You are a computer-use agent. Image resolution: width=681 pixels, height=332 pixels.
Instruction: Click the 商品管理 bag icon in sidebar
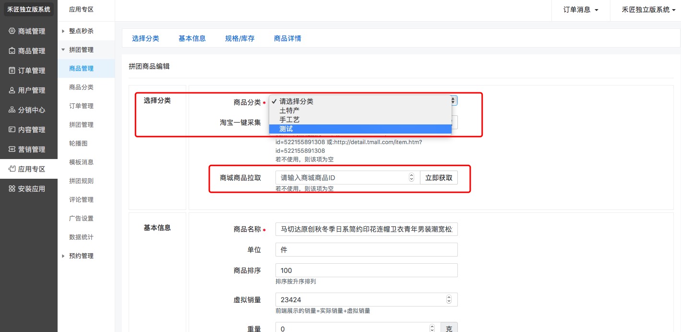click(x=12, y=51)
